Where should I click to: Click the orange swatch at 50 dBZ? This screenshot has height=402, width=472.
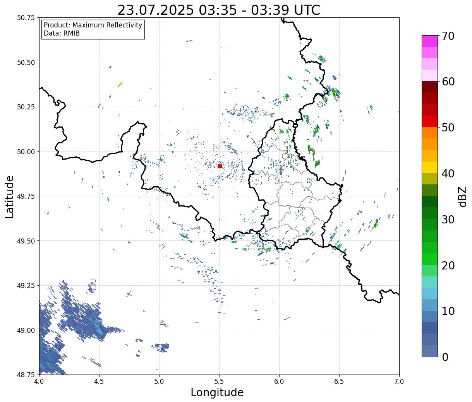(430, 133)
